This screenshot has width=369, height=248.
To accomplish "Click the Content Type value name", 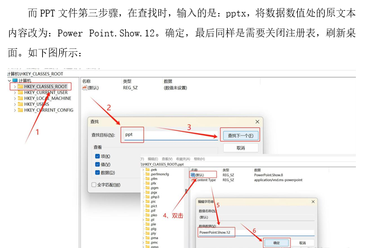I will coord(206,180).
